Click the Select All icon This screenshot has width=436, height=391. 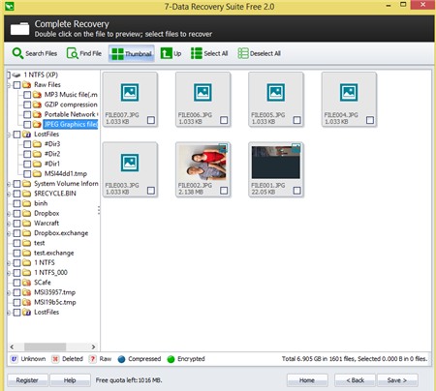click(x=197, y=53)
